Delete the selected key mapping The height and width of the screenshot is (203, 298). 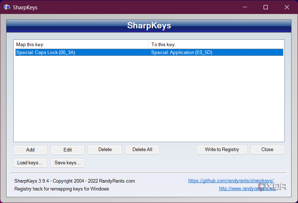click(105, 150)
